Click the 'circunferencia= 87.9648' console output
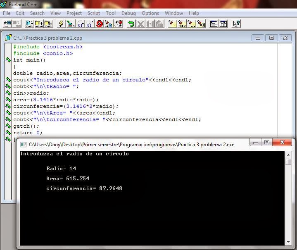 [x=84, y=188]
